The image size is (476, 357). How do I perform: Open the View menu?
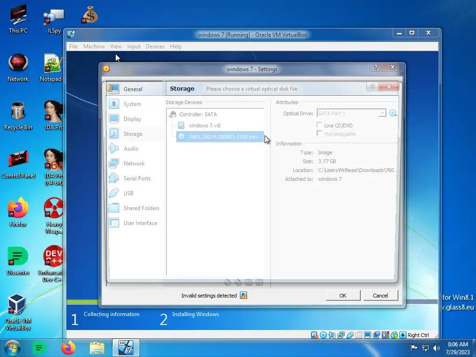tap(116, 46)
